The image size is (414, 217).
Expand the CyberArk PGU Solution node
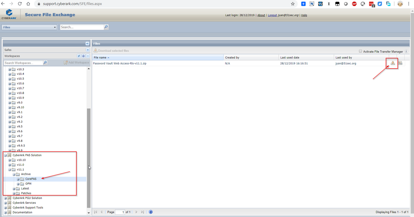5,198
